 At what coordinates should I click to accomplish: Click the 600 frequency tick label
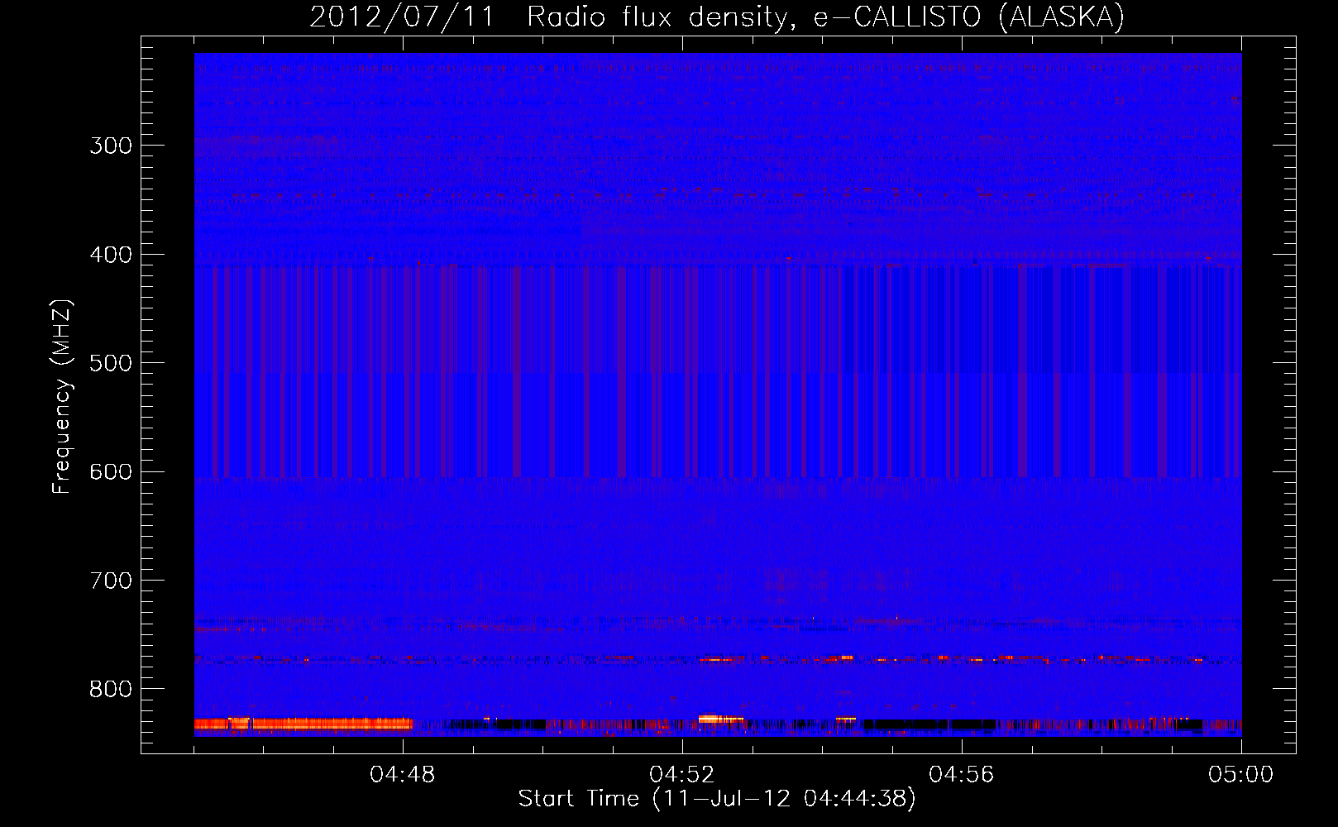pyautogui.click(x=111, y=471)
